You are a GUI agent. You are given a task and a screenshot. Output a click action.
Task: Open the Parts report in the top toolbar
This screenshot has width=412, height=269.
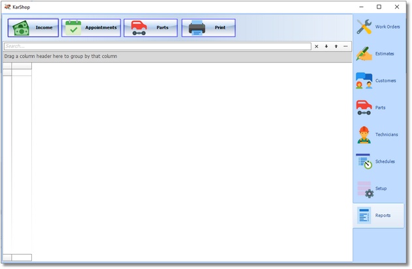tap(150, 28)
